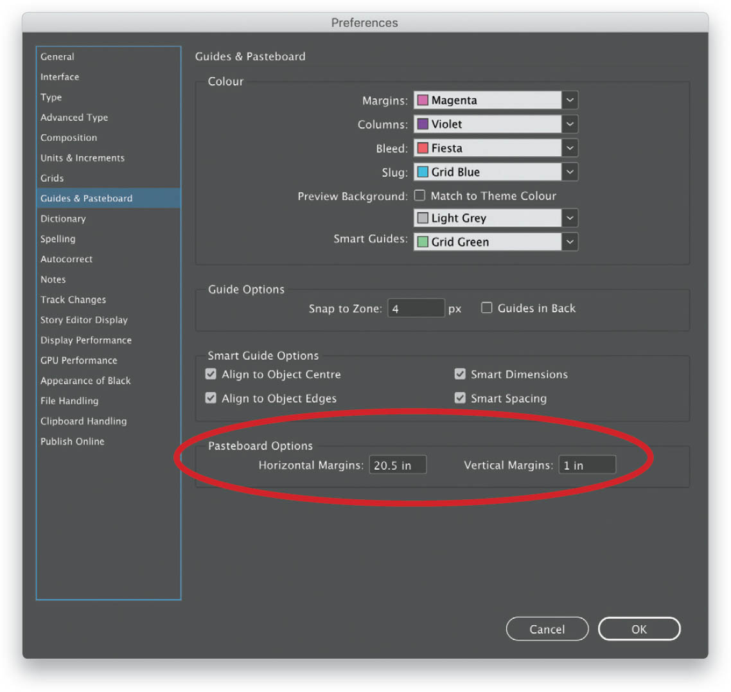
Task: Switch to the Dictionary preferences section
Action: click(63, 218)
